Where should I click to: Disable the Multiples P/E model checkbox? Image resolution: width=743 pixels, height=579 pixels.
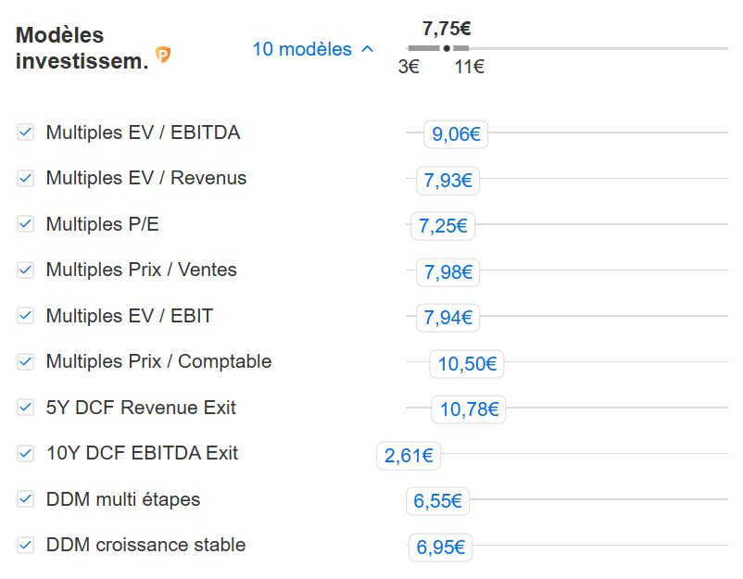click(x=26, y=224)
